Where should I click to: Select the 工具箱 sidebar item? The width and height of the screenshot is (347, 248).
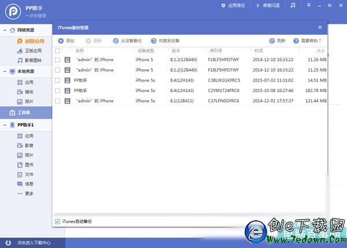pos(26,113)
